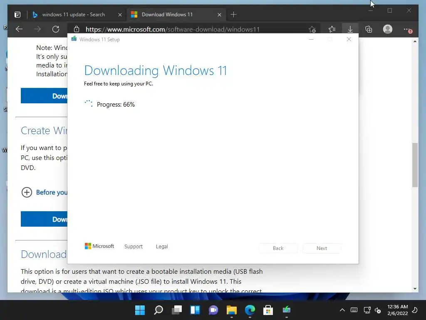The image size is (426, 320).
Task: Click Feel free to keep using your PC text
Action: (119, 84)
